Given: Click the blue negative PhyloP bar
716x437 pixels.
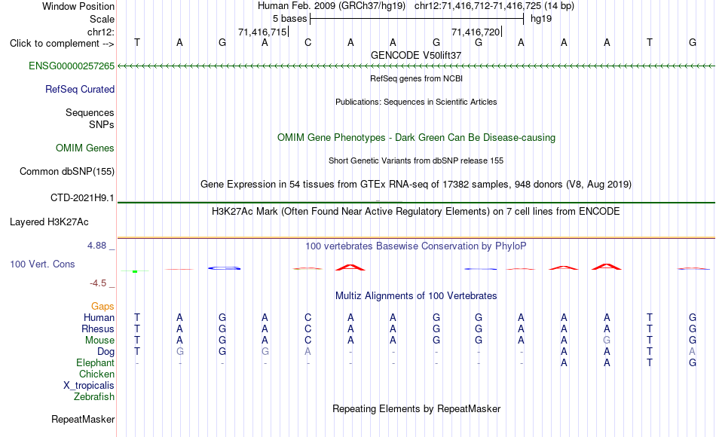Looking at the screenshot, I should click(x=224, y=268).
